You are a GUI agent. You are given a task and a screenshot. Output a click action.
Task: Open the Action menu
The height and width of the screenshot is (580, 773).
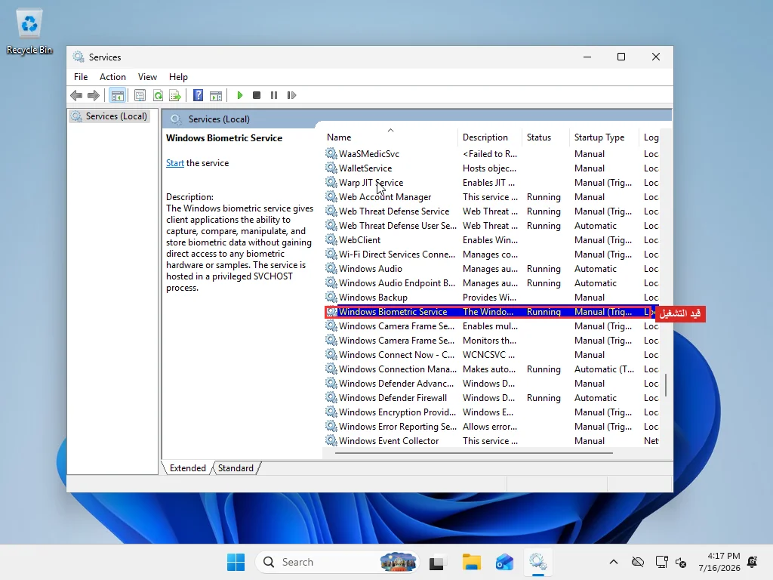(112, 77)
